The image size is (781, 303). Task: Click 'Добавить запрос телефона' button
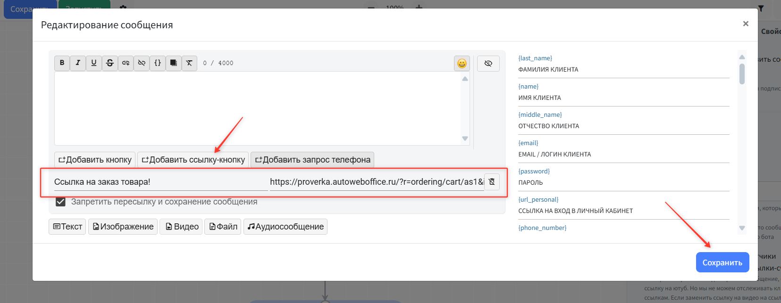point(312,160)
